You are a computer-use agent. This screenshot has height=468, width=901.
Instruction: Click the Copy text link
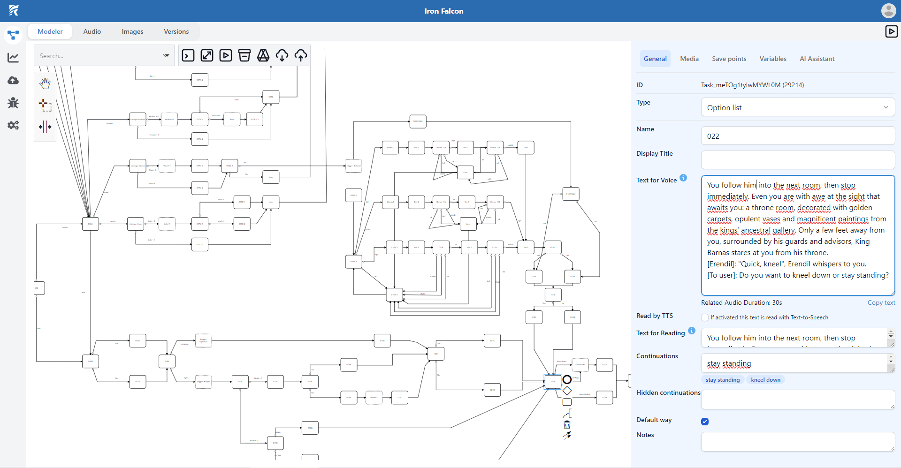[881, 302]
